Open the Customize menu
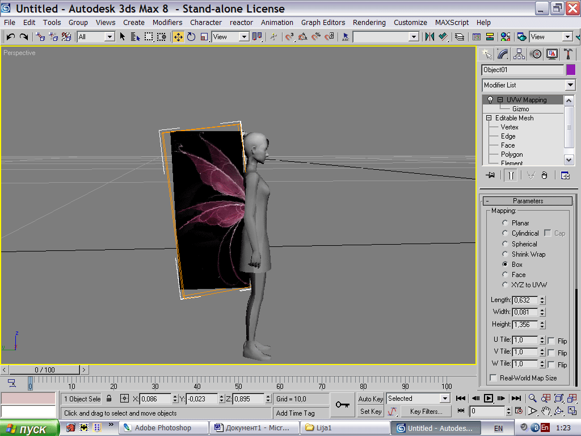The height and width of the screenshot is (436, 581). coord(410,22)
